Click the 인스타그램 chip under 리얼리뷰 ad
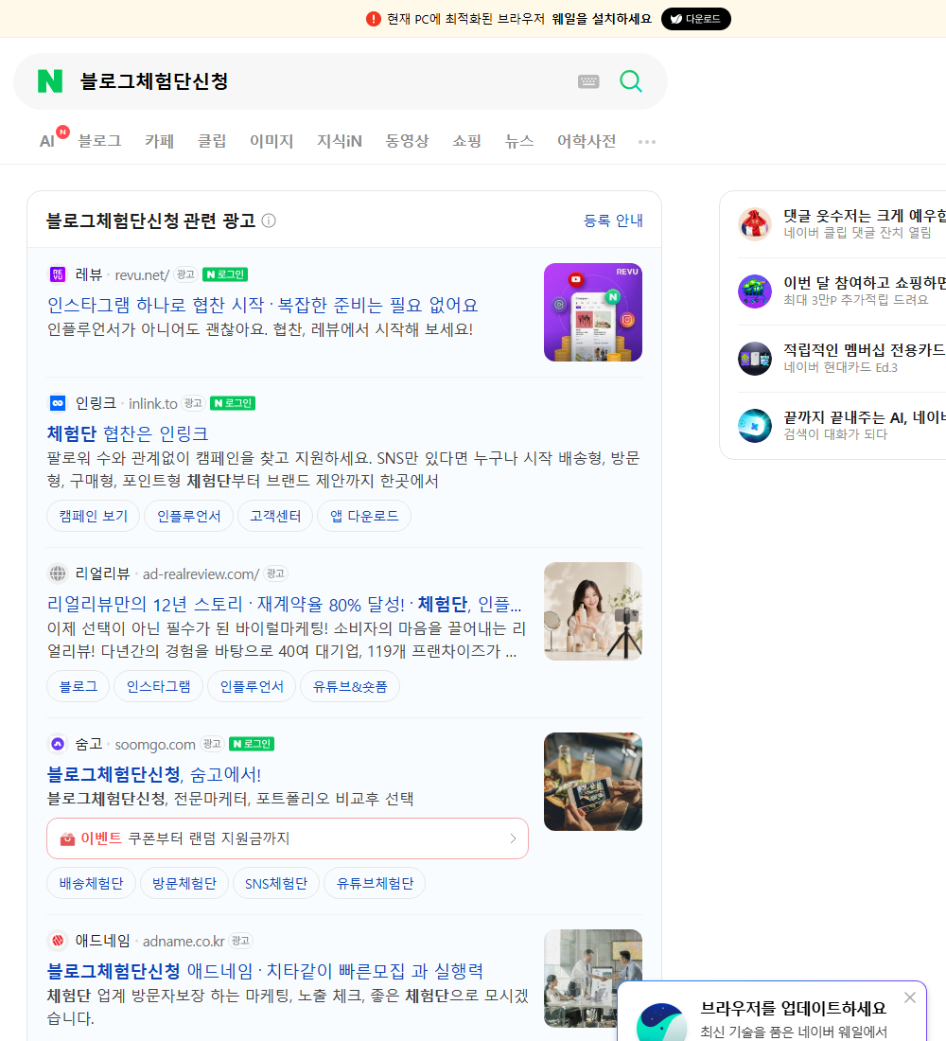 point(159,686)
